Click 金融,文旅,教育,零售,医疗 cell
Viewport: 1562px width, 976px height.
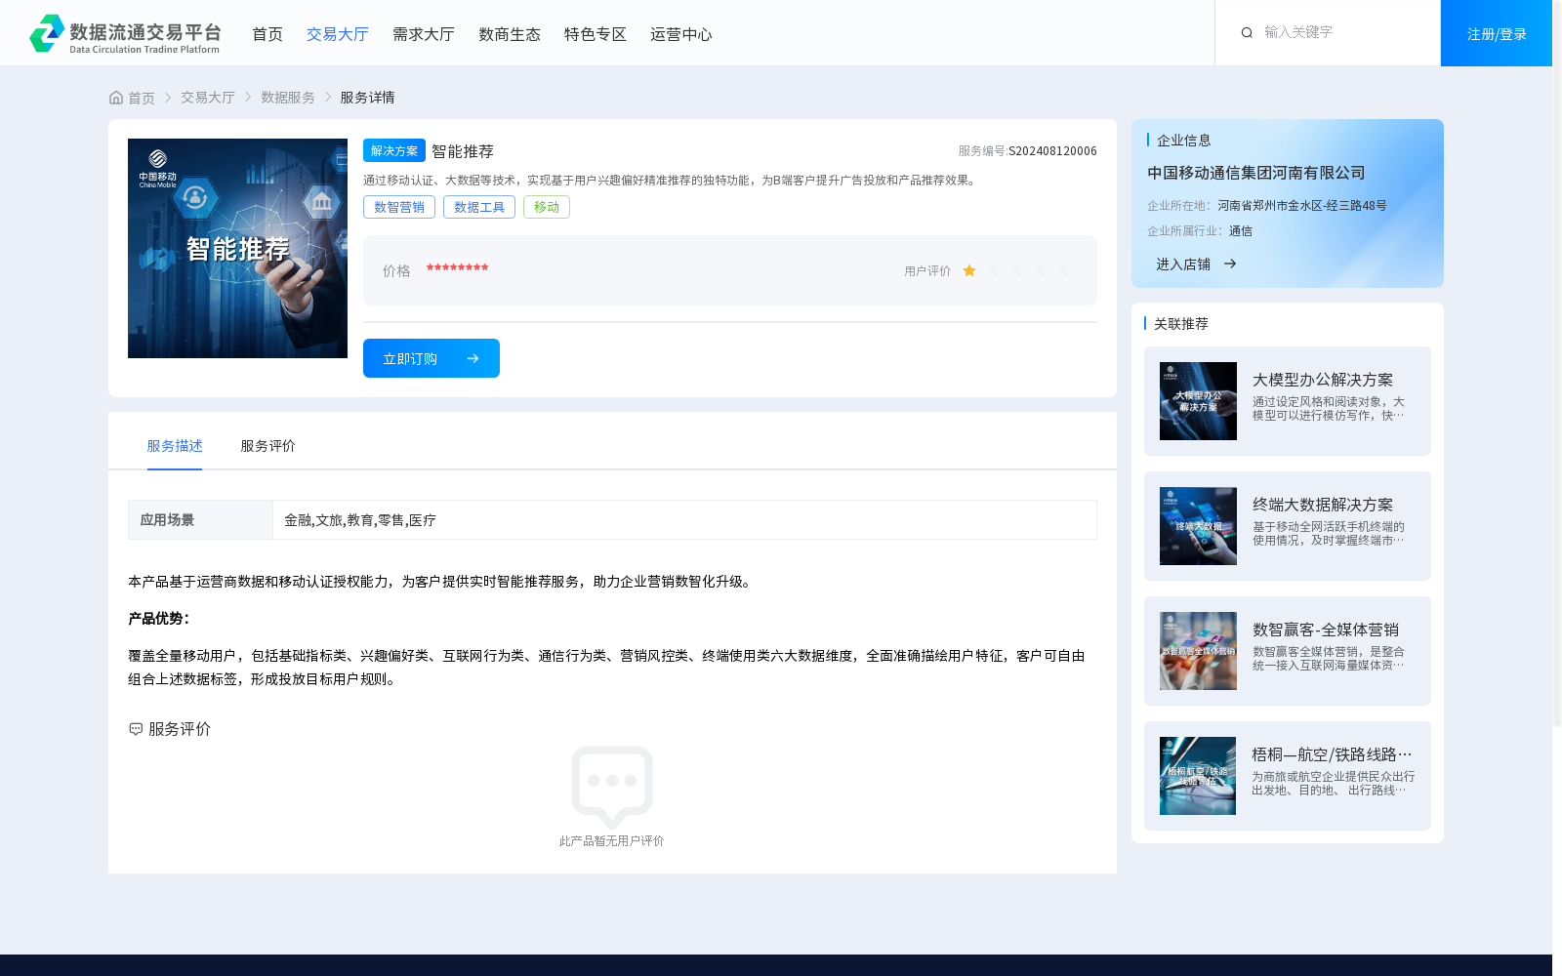(684, 520)
